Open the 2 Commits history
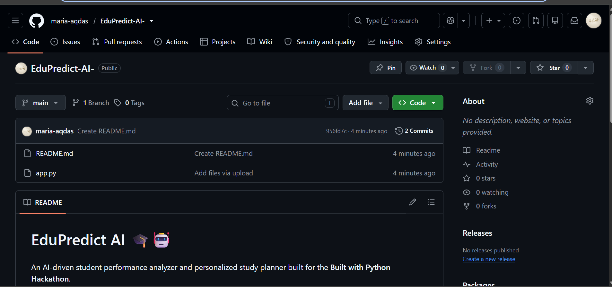The image size is (612, 287). pyautogui.click(x=414, y=131)
